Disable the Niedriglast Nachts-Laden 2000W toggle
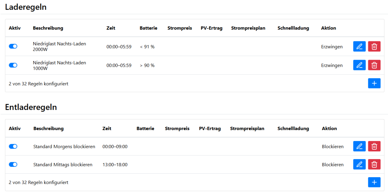The height and width of the screenshot is (192, 388). tap(13, 46)
